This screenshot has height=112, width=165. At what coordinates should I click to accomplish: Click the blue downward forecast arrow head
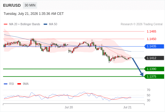pos(142,74)
